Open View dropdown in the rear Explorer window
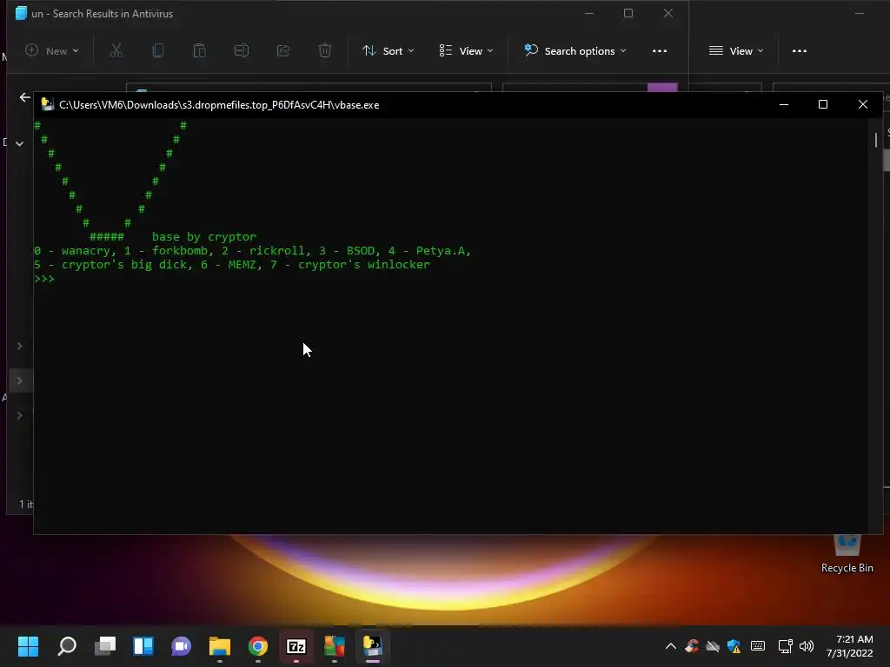Image resolution: width=890 pixels, height=667 pixels. 736,51
